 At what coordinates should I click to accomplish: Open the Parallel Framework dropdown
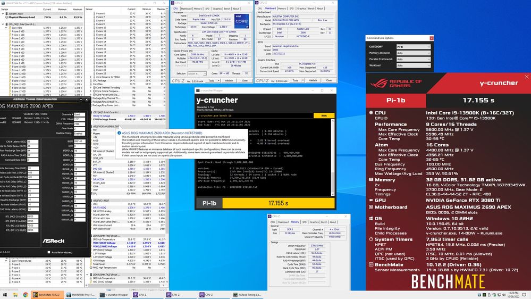point(413,59)
